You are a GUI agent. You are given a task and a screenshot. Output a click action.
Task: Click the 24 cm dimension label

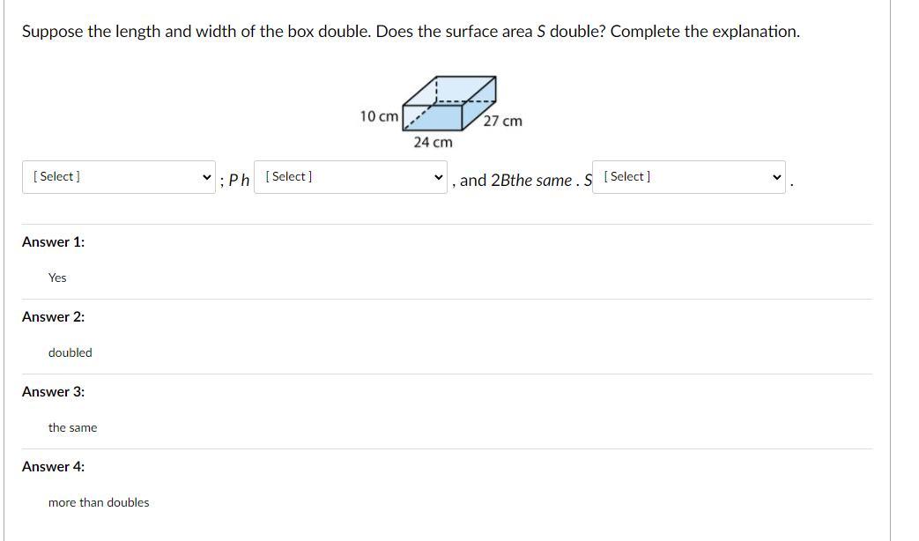(433, 142)
